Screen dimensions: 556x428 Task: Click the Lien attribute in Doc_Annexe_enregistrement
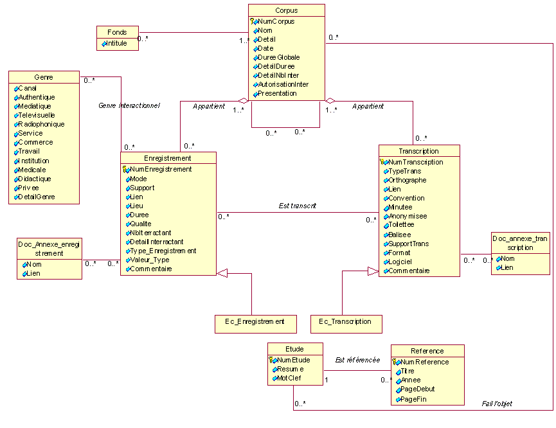tap(31, 274)
